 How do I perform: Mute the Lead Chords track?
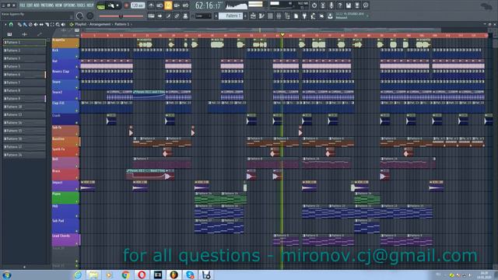76,243
